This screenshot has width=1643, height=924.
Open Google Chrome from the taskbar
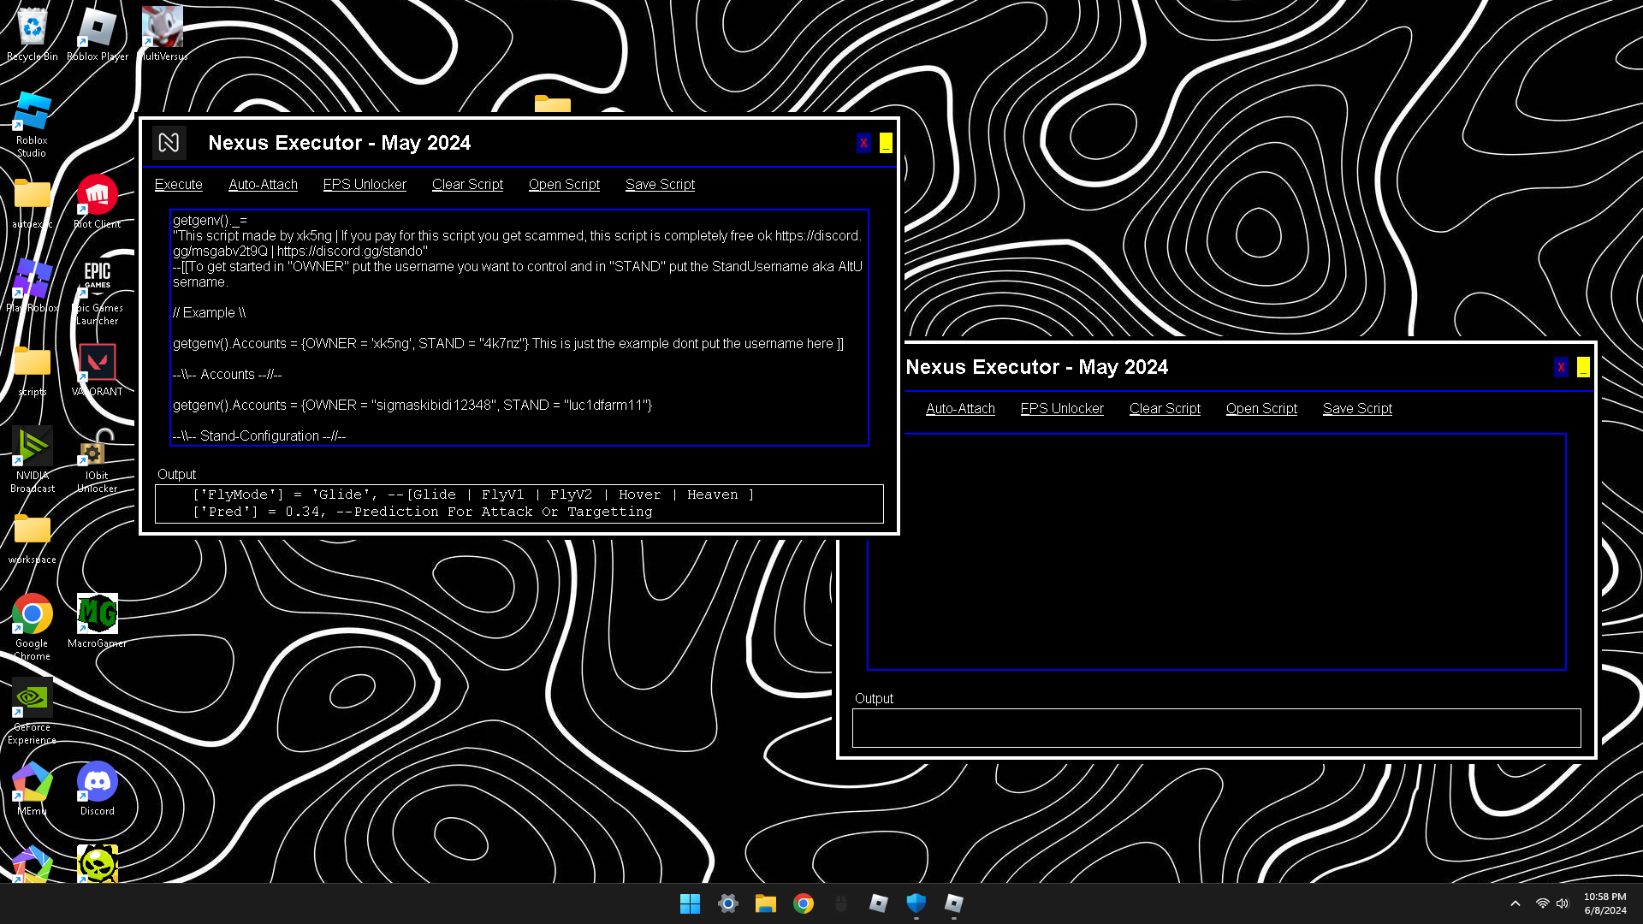click(803, 903)
